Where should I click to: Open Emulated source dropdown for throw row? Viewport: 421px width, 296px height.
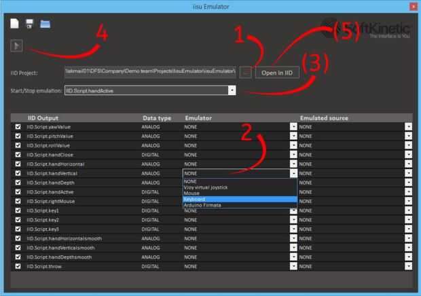pos(408,266)
